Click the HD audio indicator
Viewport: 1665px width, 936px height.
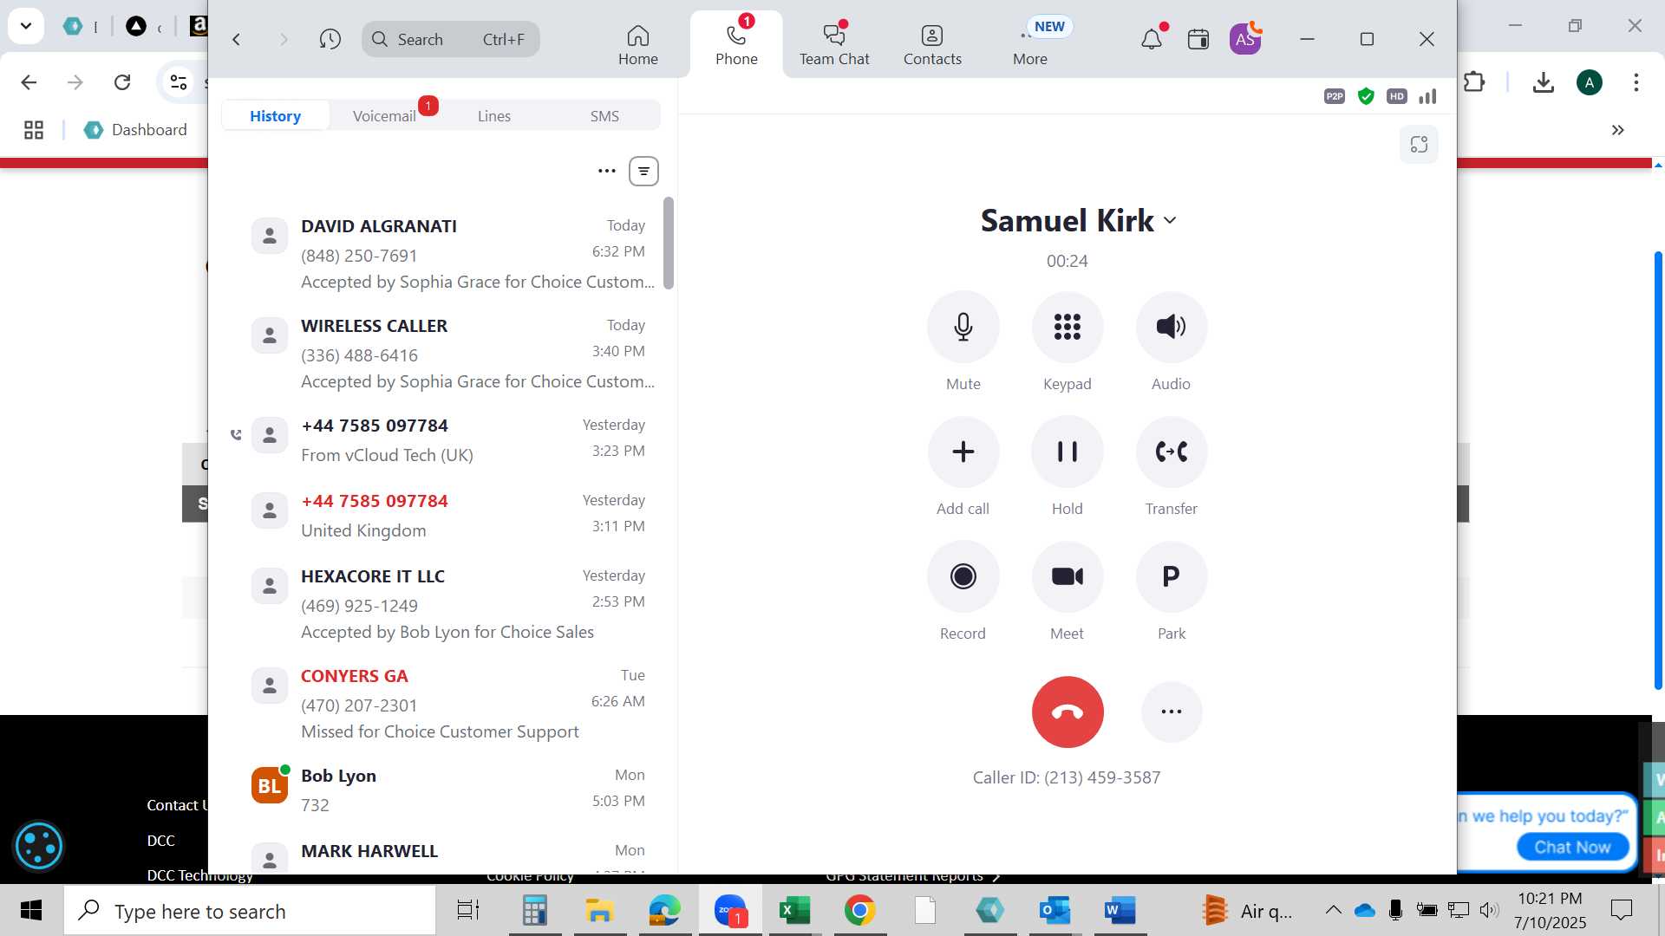pyautogui.click(x=1396, y=96)
